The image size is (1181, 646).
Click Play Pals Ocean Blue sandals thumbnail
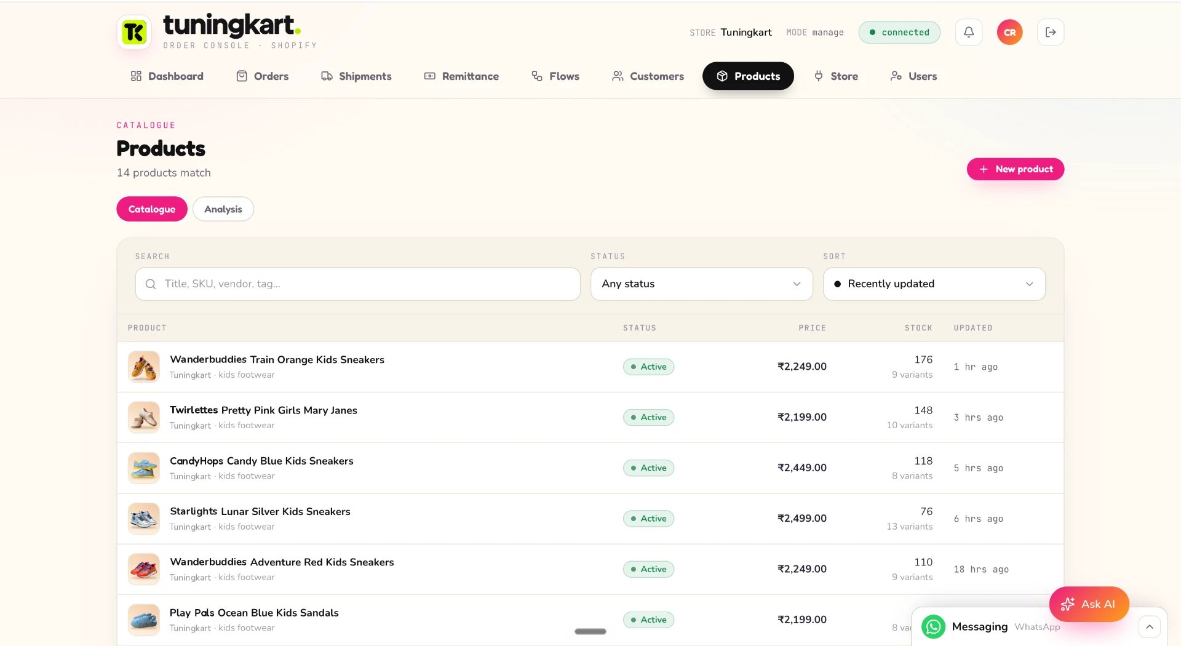144,620
